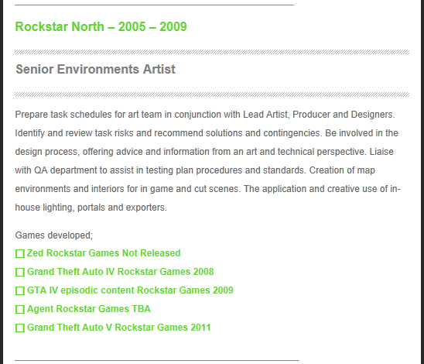Image resolution: width=424 pixels, height=364 pixels.
Task: Click horizontal rule below the games list
Action: (x=157, y=360)
